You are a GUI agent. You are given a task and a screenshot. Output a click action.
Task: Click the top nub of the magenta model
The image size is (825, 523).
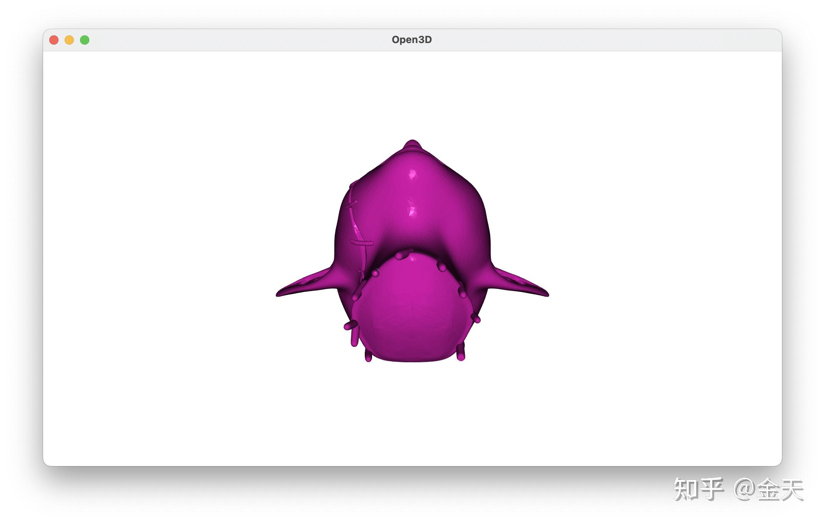(x=412, y=144)
